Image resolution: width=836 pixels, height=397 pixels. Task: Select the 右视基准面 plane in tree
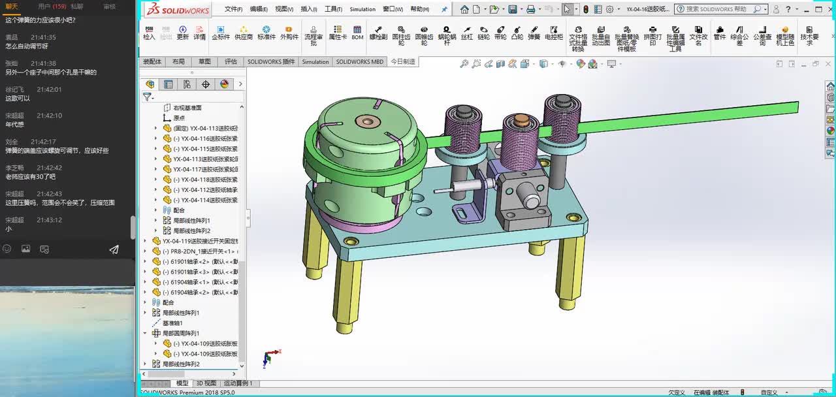tap(187, 108)
